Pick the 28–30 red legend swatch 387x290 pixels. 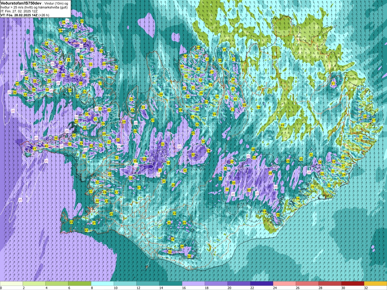pos(330,284)
